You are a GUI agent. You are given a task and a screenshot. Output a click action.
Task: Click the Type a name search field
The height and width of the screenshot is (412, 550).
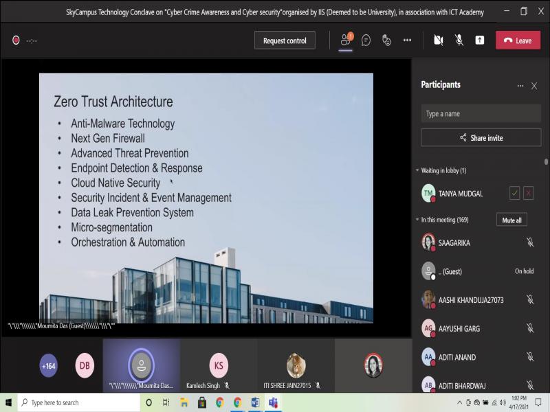[x=481, y=114]
